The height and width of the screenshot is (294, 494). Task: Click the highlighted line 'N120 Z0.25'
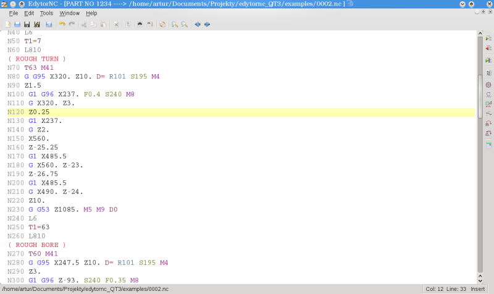(241, 112)
